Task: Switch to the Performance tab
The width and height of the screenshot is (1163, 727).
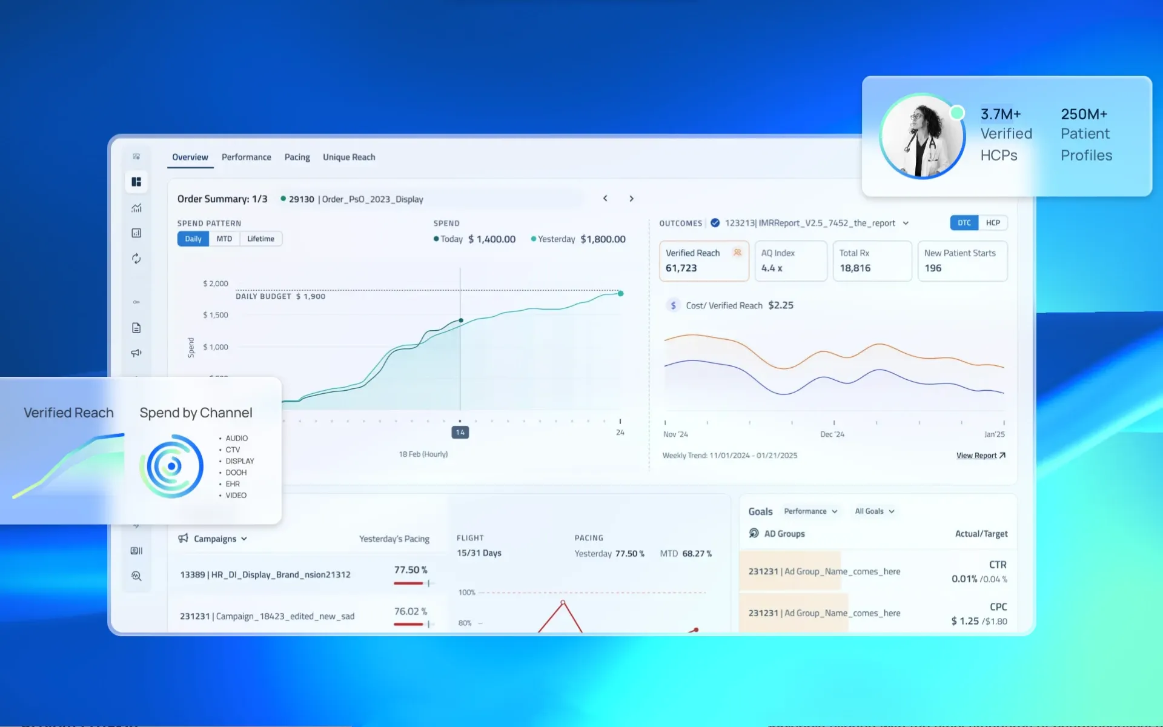Action: point(246,157)
